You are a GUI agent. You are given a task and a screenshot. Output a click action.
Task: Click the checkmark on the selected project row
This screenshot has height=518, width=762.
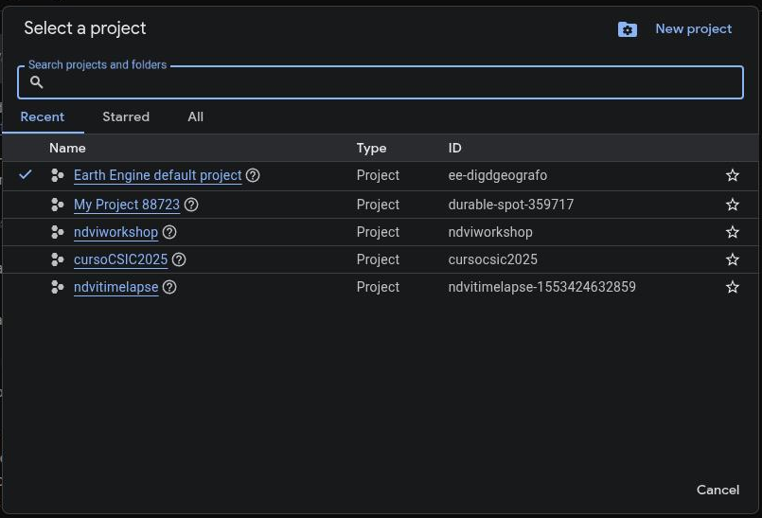pos(26,174)
